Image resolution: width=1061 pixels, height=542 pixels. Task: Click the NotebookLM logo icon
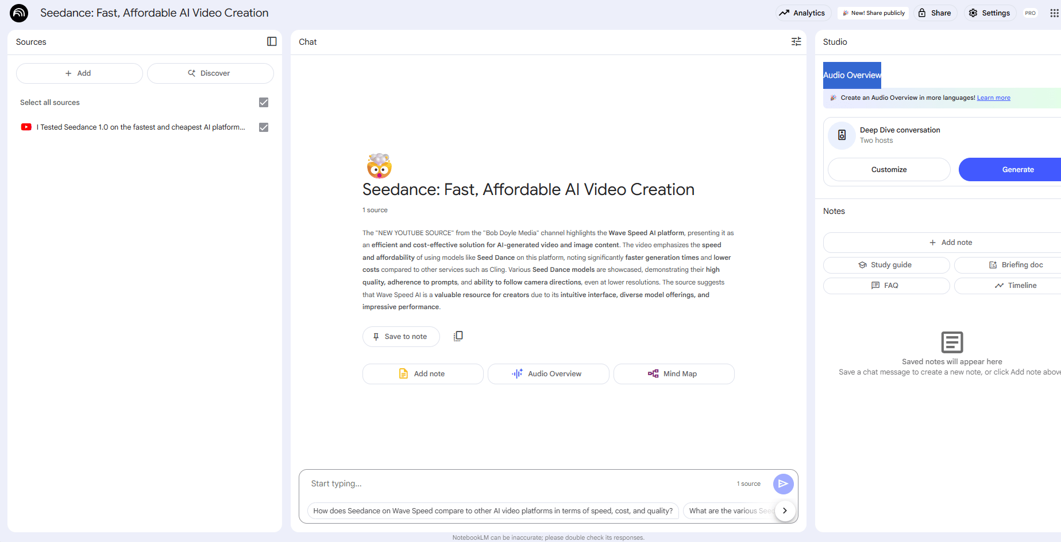(19, 13)
